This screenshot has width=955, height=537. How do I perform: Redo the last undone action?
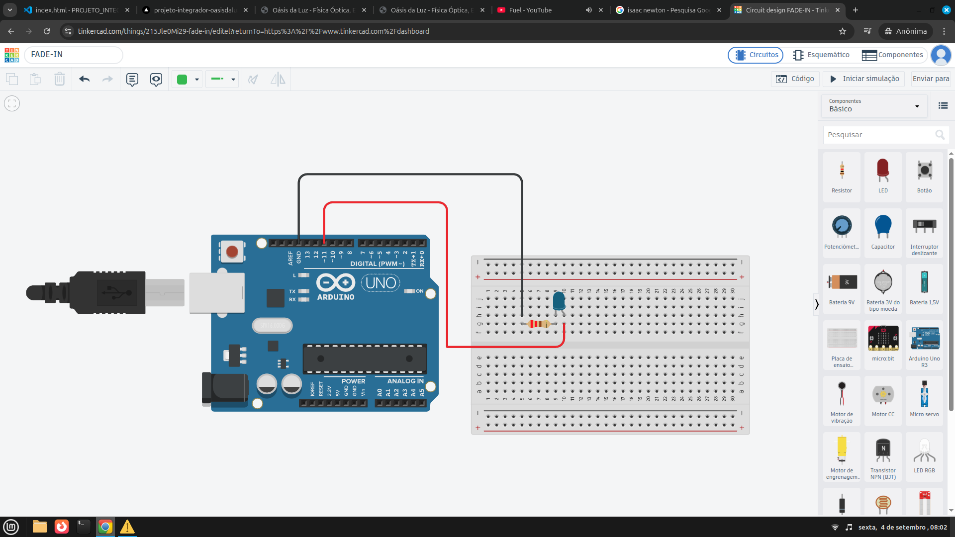[x=107, y=79]
